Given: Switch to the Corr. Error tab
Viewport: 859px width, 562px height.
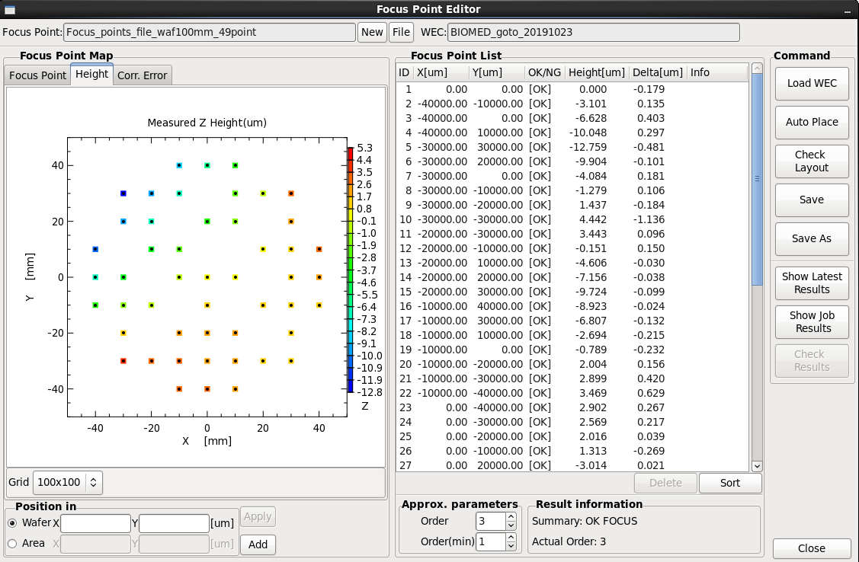Looking at the screenshot, I should tap(143, 75).
